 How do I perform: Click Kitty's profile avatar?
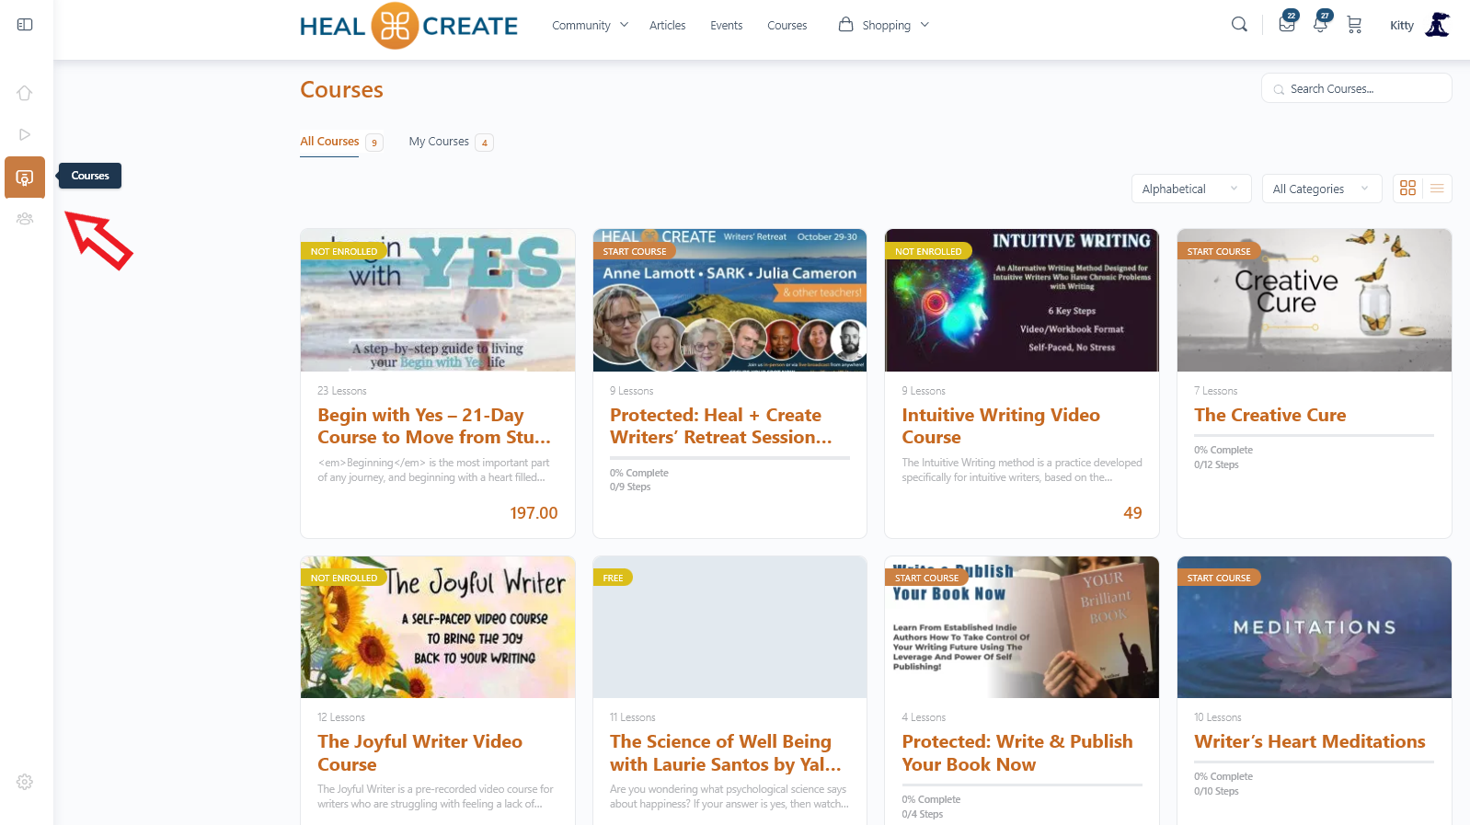[x=1438, y=25]
